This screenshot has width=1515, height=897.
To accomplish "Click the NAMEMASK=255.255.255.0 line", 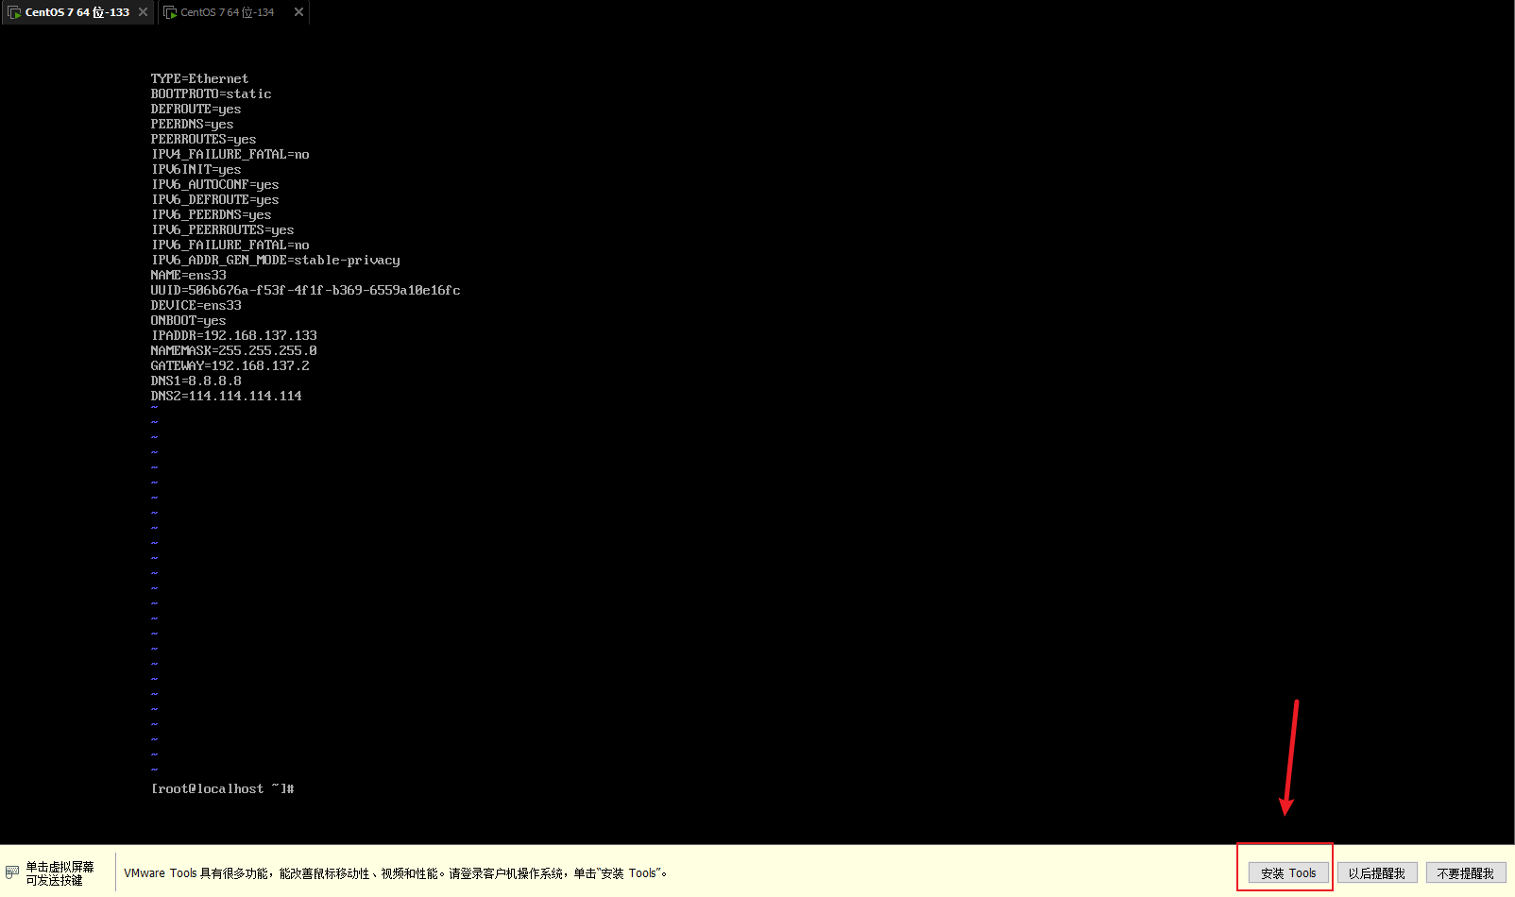I will (233, 350).
